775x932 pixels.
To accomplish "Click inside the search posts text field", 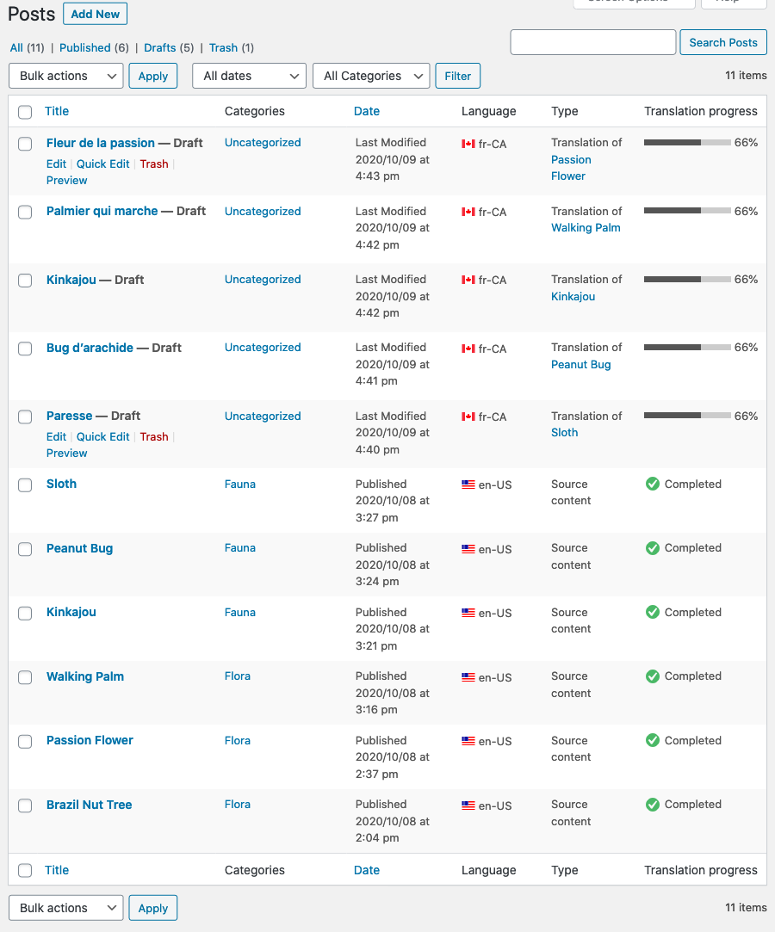I will click(592, 42).
